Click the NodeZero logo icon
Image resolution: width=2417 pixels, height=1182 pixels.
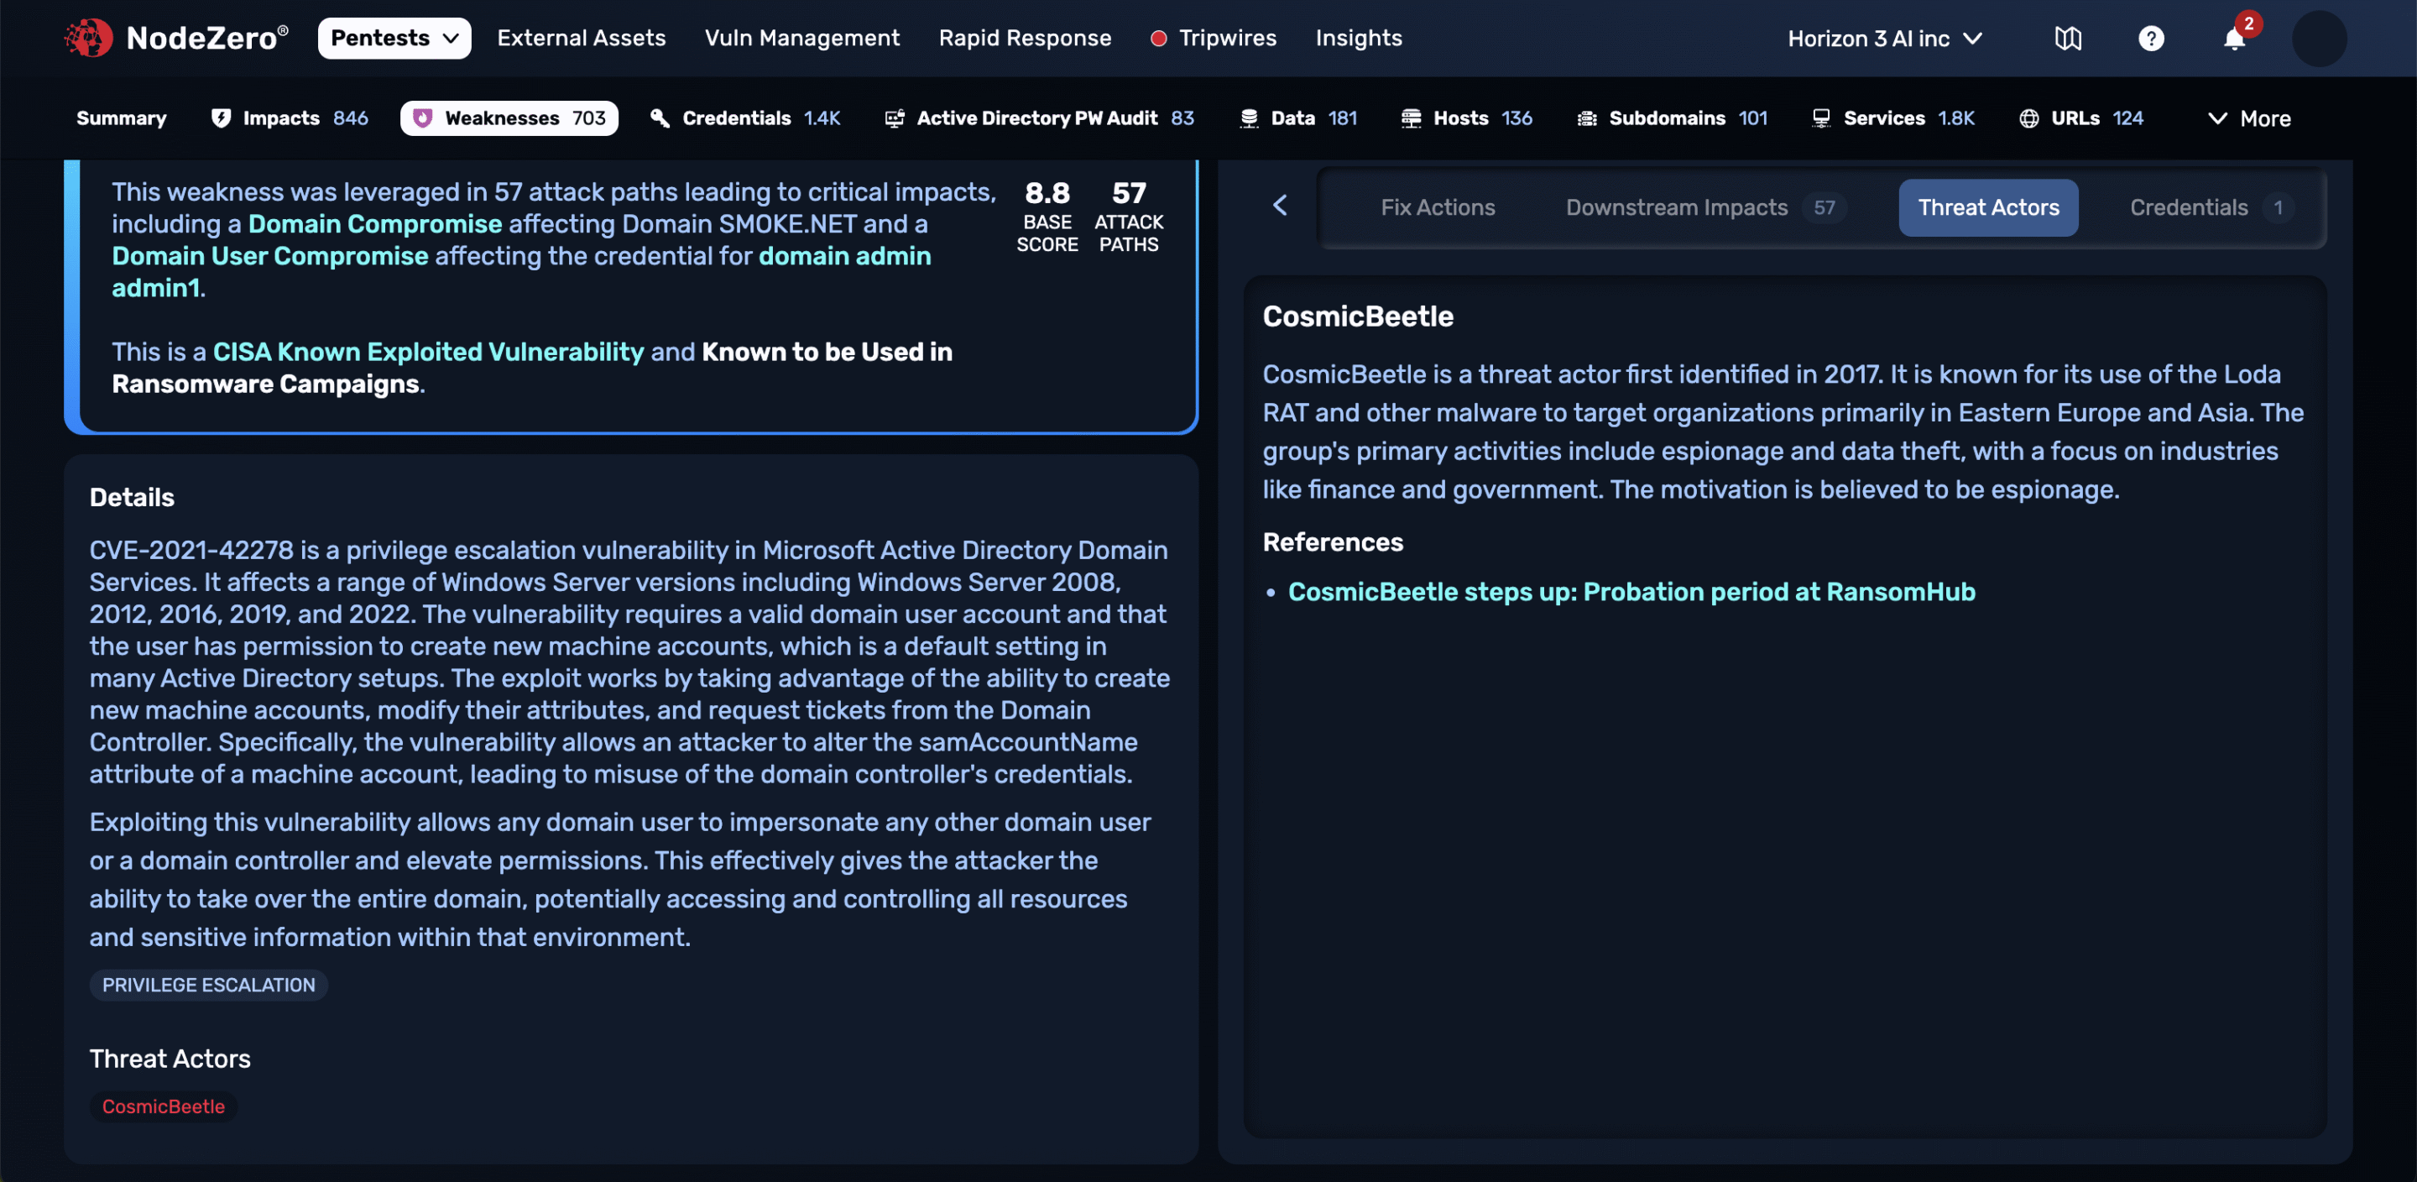[88, 38]
